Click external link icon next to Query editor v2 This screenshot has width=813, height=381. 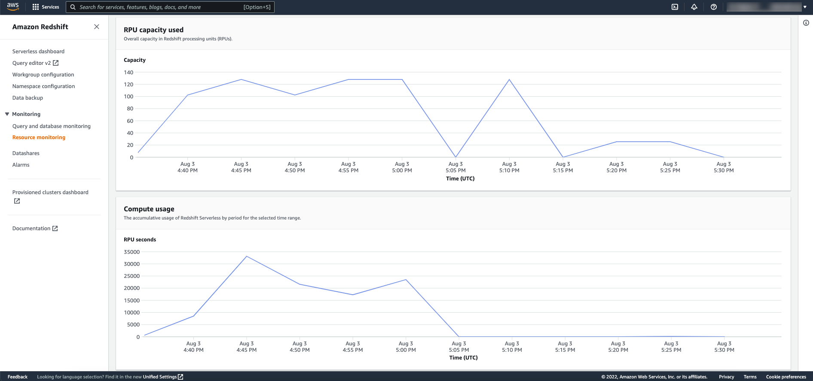[x=56, y=63]
